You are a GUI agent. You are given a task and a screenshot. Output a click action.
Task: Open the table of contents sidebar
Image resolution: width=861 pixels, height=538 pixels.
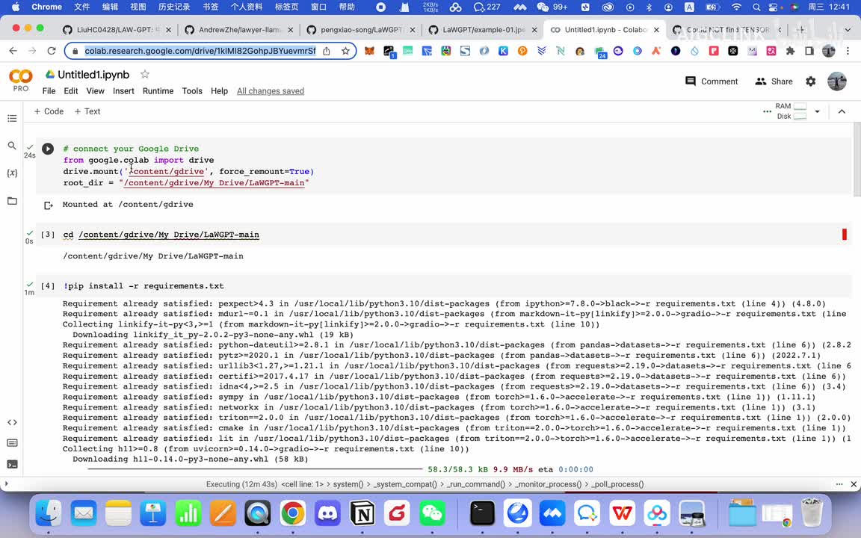tap(12, 119)
